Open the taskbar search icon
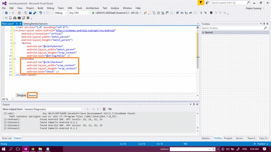 [11, 149]
